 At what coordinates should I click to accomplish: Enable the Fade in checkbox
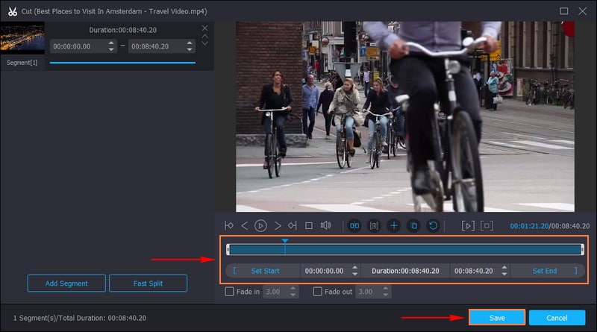tap(230, 292)
